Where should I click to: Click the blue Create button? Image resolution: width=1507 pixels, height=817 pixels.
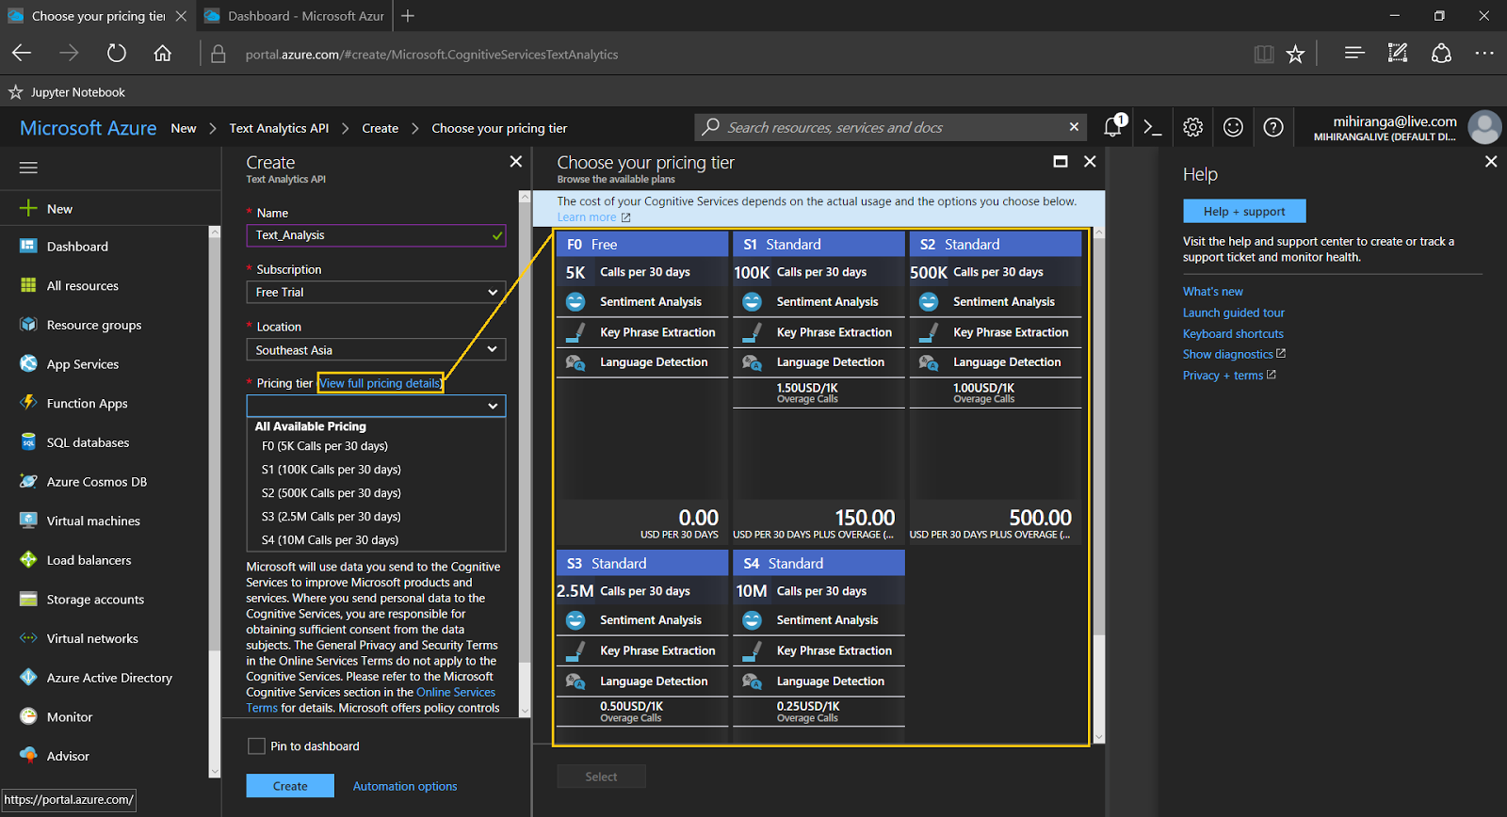point(290,786)
